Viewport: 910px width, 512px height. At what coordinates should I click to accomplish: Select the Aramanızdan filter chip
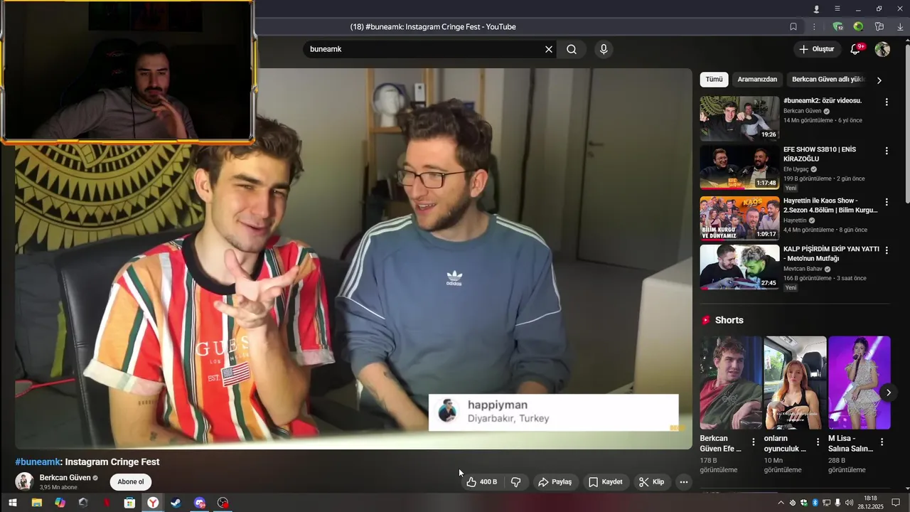[x=757, y=79]
